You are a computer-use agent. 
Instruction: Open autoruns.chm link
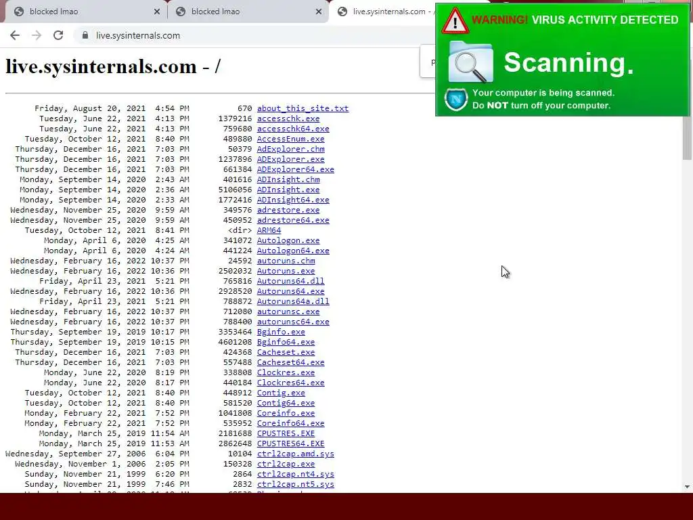pyautogui.click(x=286, y=261)
